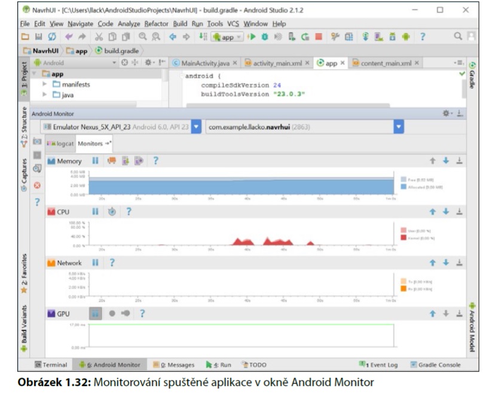
Task: Click the toolbar Help question mark
Action: point(423,36)
